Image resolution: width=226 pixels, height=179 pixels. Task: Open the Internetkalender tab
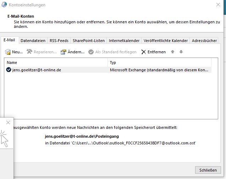[x=124, y=41]
